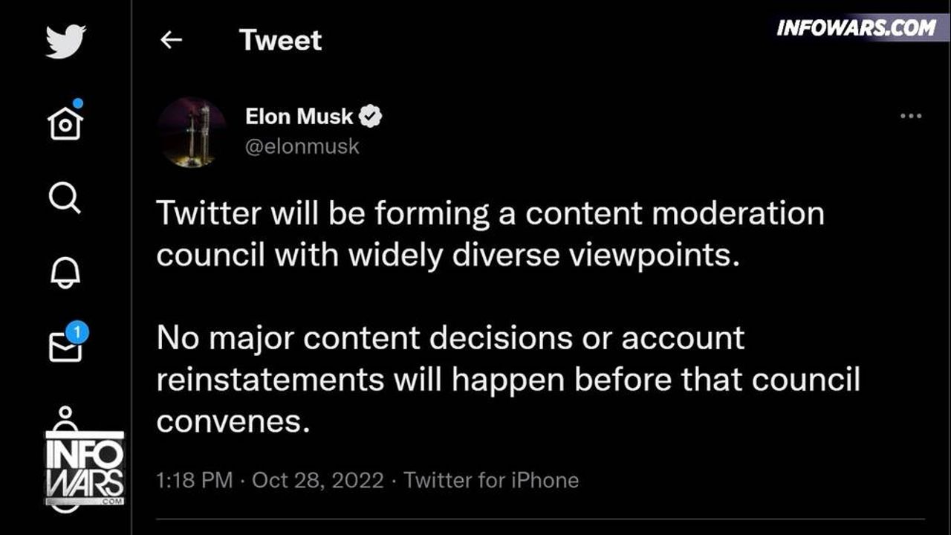Screen dimensions: 951x535
Task: Open the Messages envelope icon
Action: (x=65, y=346)
